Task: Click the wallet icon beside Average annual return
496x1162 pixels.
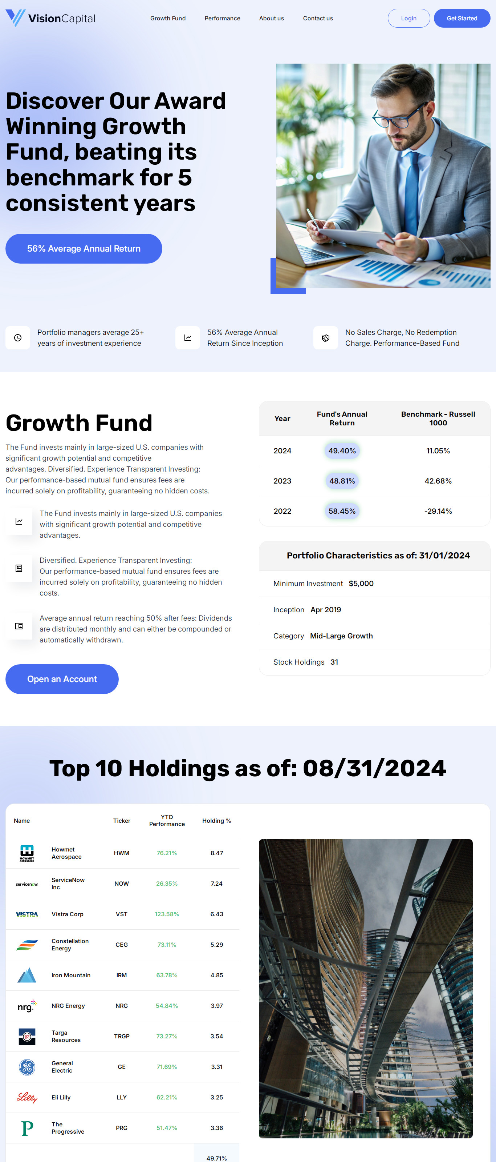Action: [x=19, y=626]
